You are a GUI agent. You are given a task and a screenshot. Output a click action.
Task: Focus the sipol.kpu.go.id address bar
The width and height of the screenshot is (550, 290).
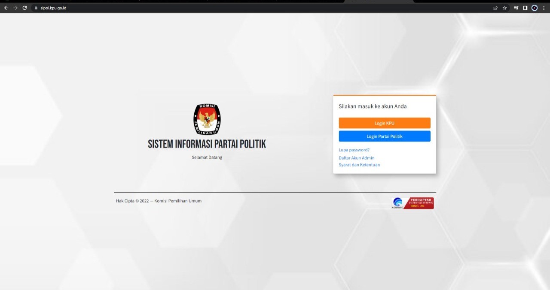pos(172,8)
